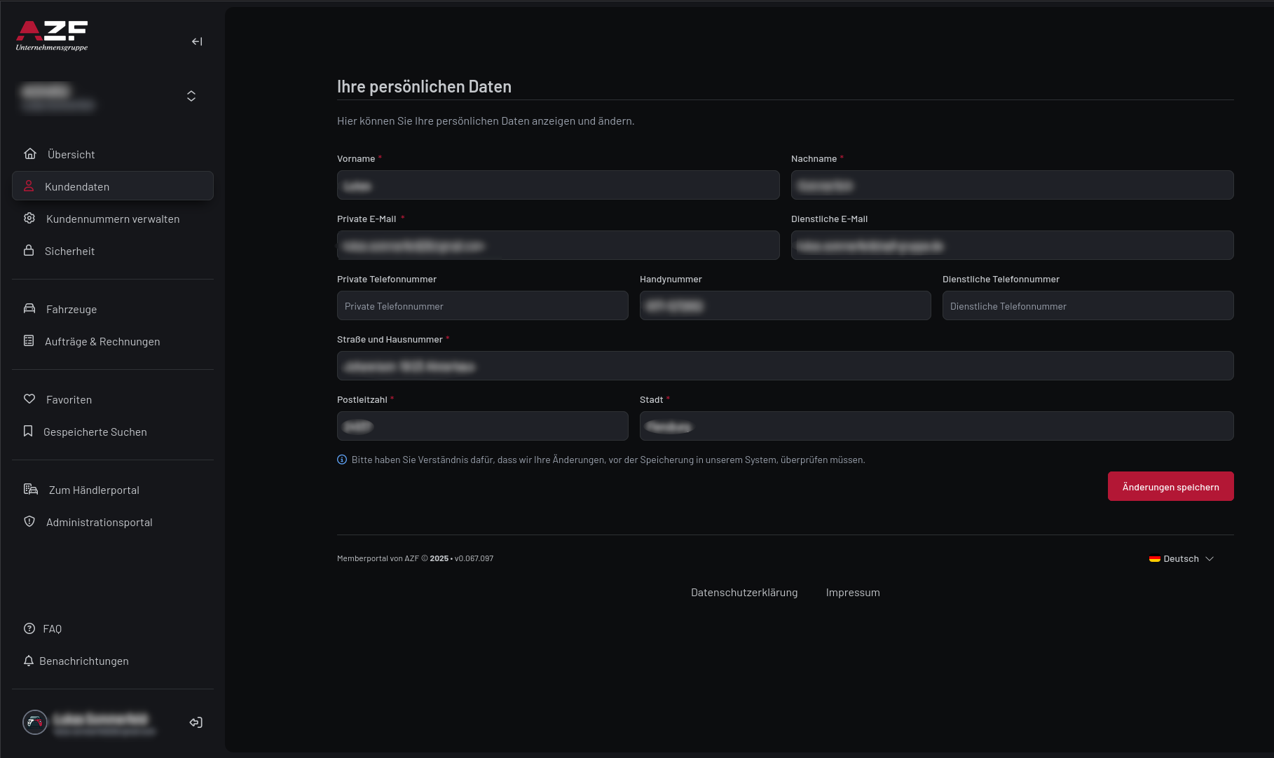The height and width of the screenshot is (758, 1274).
Task: Click the AZF Unternehmensgruppe logo
Action: pos(52,36)
